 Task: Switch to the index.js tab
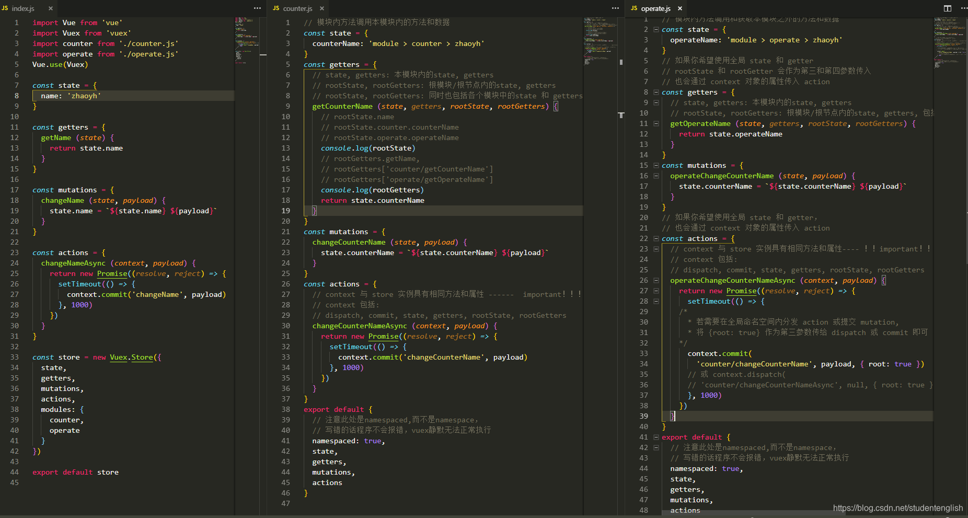pyautogui.click(x=22, y=8)
